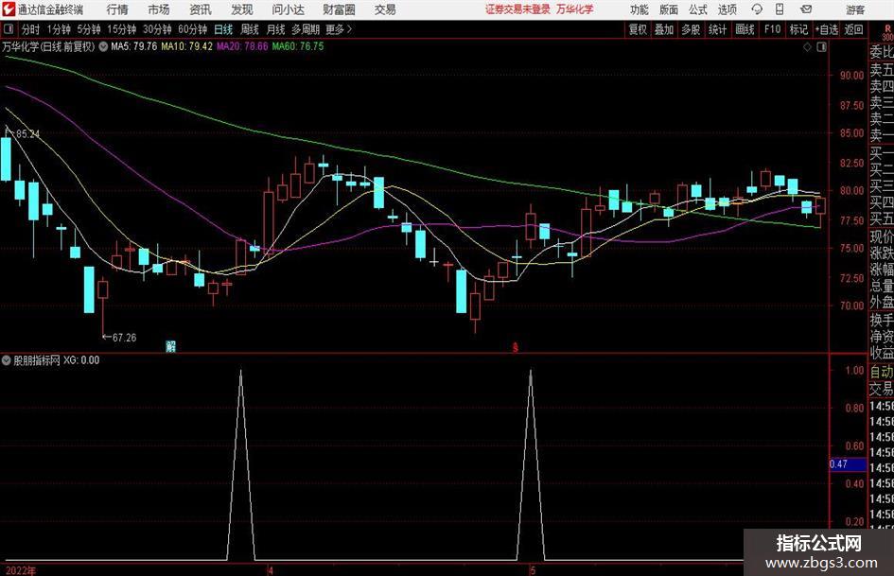Screen dimensions: 894x576
Task: Click the 证券交易未登录 login link
Action: (x=517, y=9)
